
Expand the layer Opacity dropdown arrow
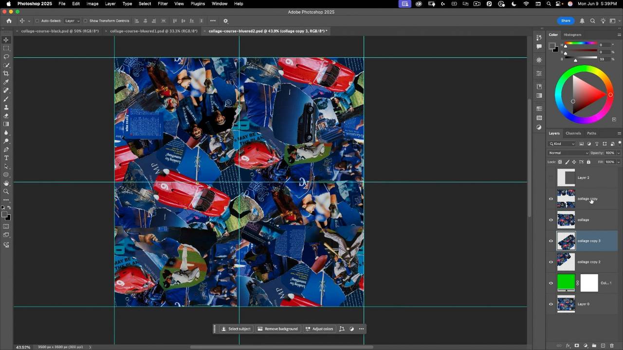618,153
